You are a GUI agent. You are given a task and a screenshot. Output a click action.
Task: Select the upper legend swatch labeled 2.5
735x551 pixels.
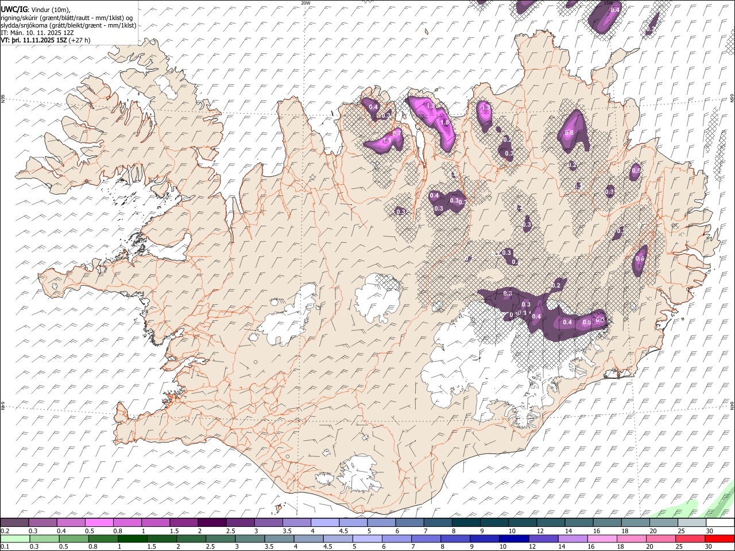tap(240, 523)
